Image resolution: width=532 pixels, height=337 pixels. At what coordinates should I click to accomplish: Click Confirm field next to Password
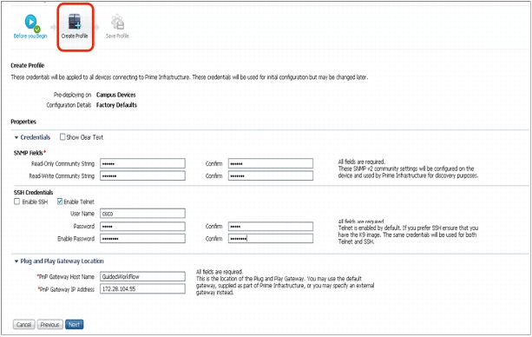pyautogui.click(x=271, y=226)
